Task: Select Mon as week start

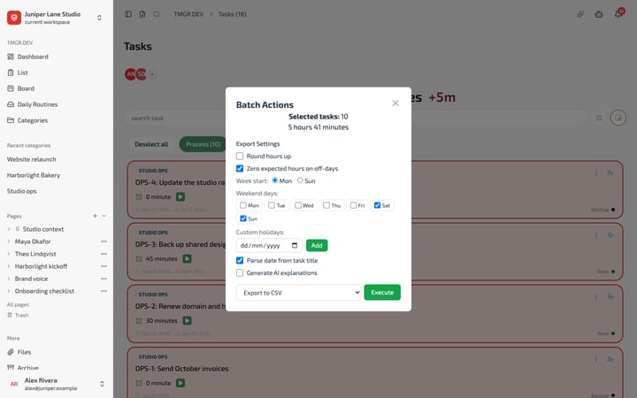Action: (275, 180)
